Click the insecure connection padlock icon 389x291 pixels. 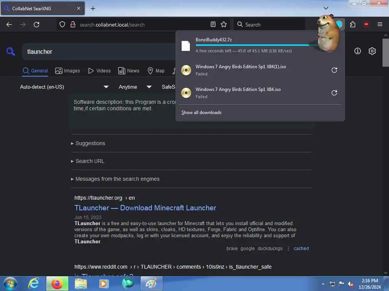(x=73, y=25)
